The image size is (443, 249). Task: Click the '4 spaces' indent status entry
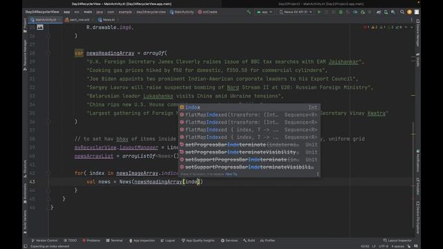[397, 246]
